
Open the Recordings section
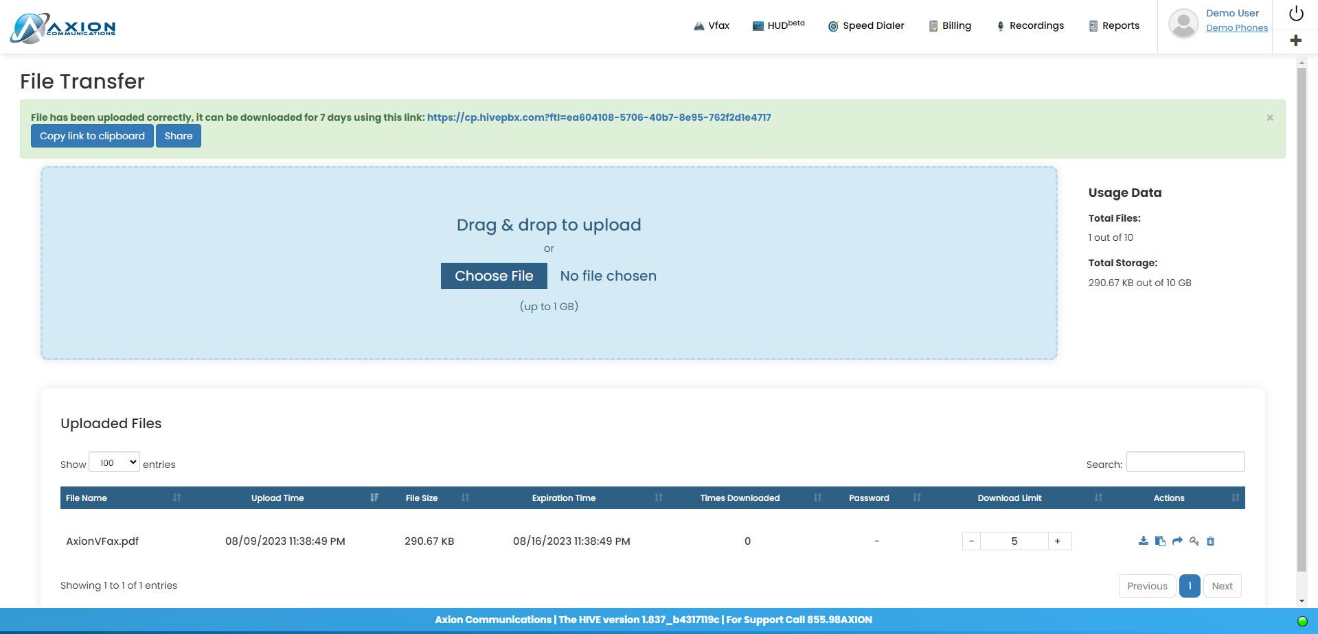[1030, 25]
